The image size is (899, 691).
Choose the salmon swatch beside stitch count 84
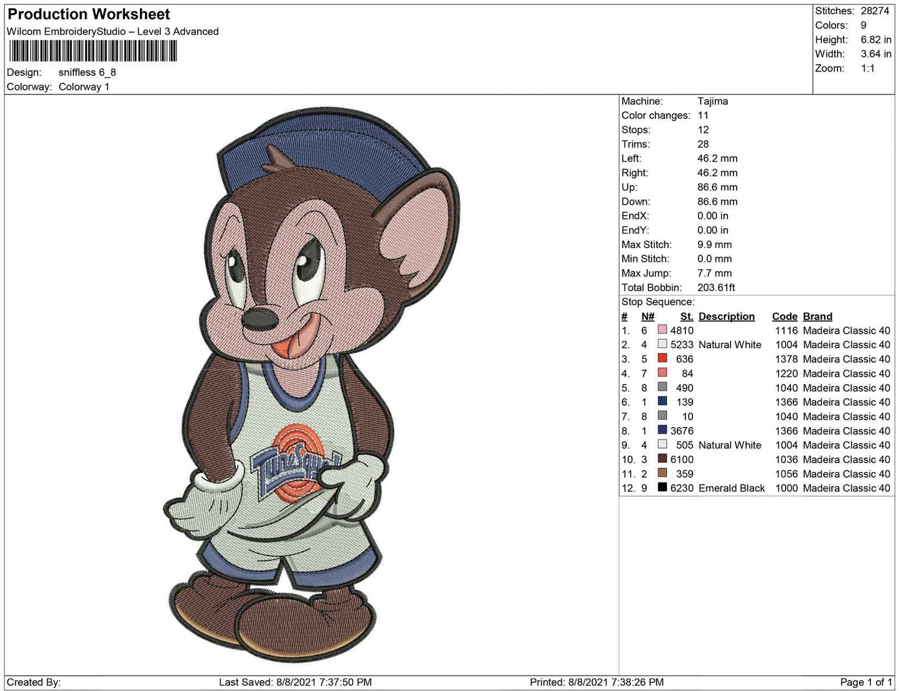[663, 373]
